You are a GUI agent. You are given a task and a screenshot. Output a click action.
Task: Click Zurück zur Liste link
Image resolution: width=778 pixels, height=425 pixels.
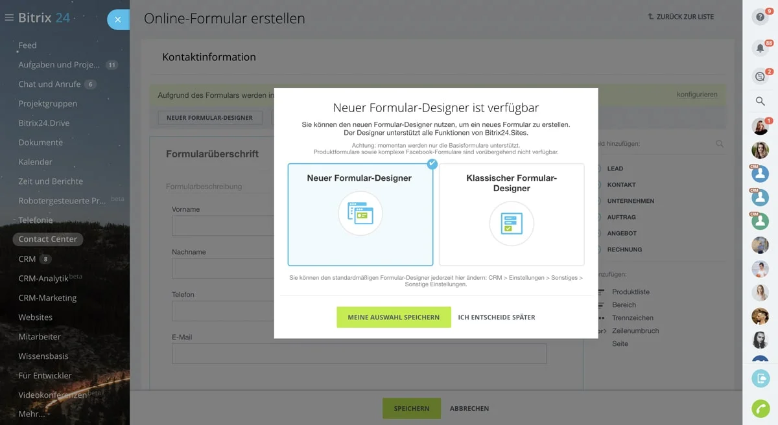click(681, 17)
